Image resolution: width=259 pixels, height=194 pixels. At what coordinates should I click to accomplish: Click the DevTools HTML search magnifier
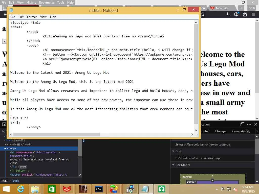point(3,131)
